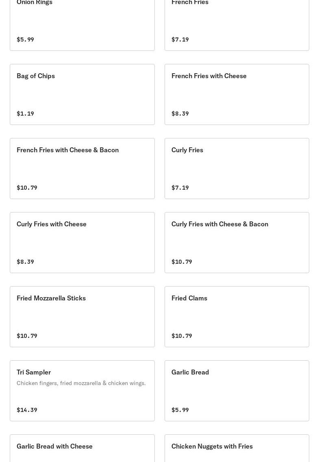Click the Garlic Bread $5.99 price

[x=180, y=410]
